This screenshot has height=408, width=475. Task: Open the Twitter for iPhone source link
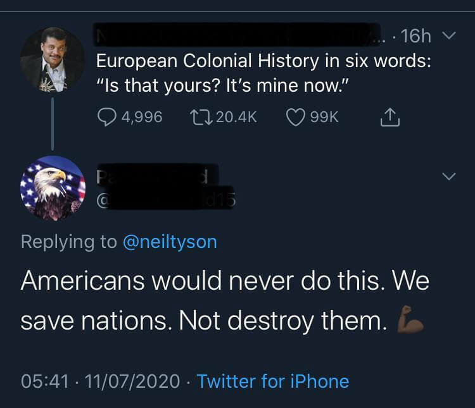273,381
